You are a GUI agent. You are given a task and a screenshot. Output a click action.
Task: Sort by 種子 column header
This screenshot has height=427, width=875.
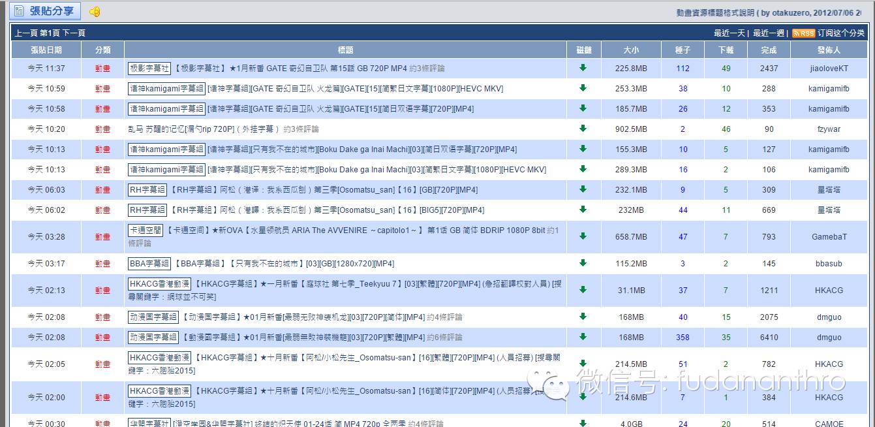683,50
